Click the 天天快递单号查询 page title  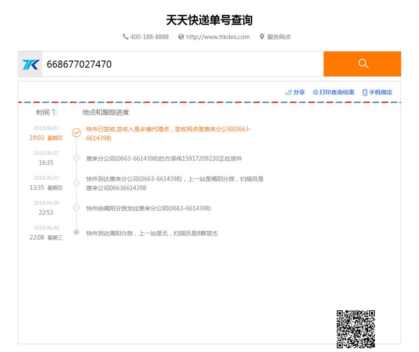(x=209, y=20)
